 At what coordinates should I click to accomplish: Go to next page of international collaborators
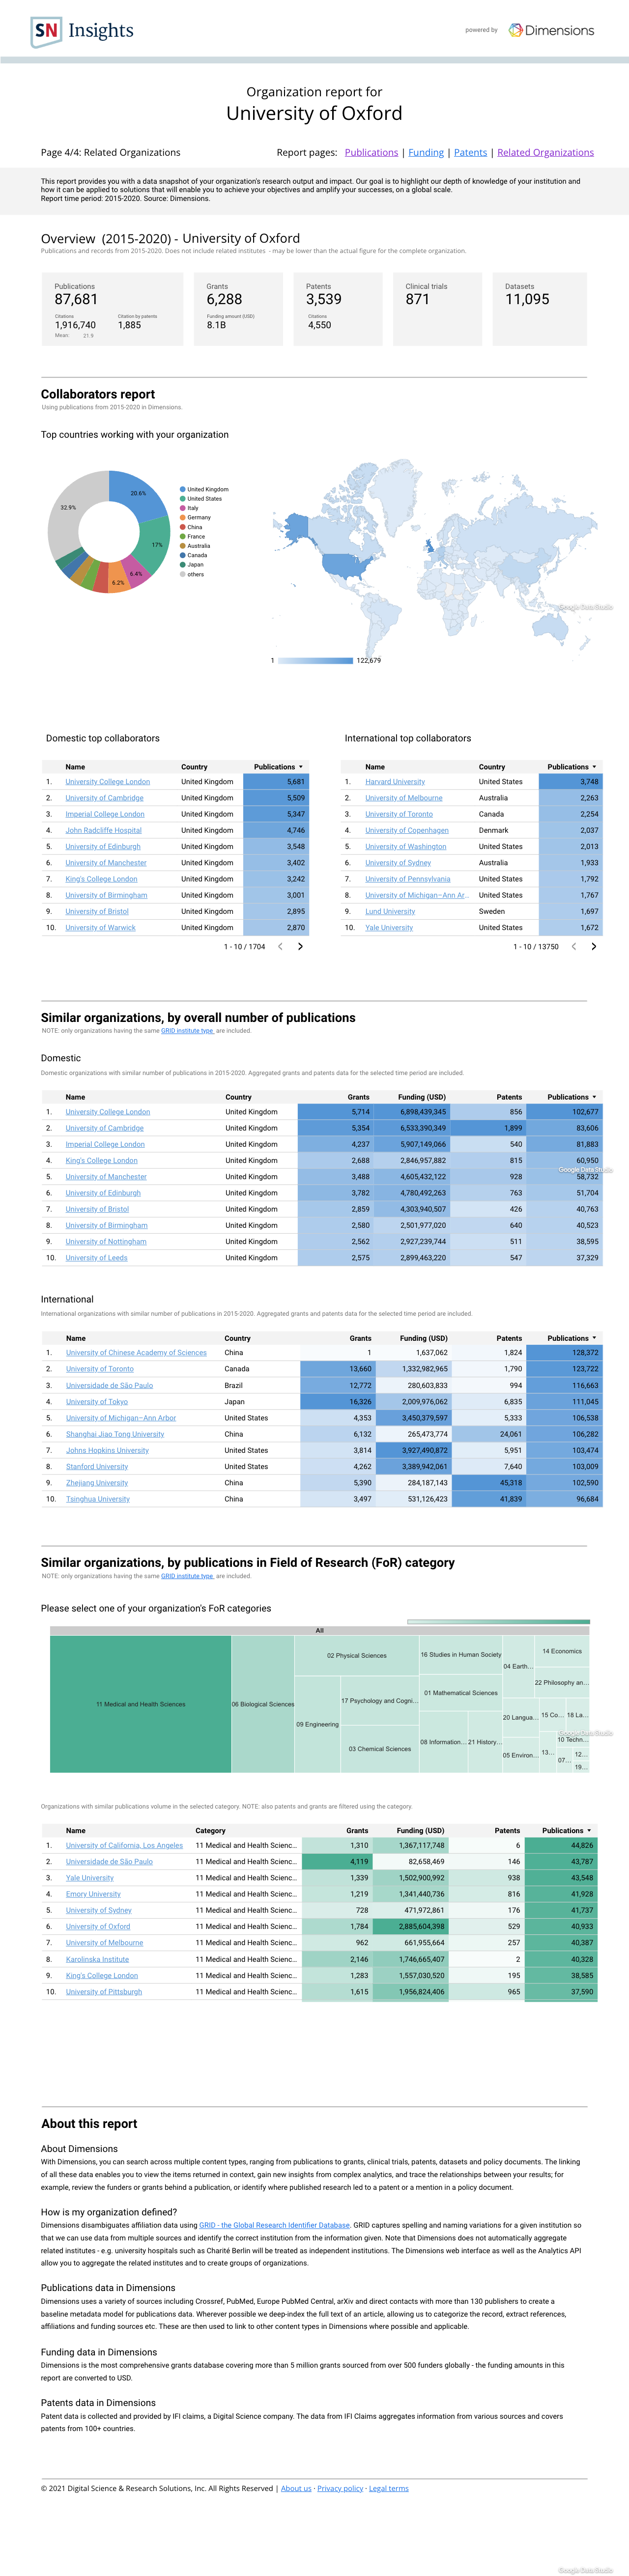(593, 946)
